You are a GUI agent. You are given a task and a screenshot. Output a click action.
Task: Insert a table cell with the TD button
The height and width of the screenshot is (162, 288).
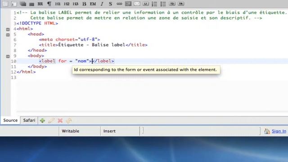[172, 4]
